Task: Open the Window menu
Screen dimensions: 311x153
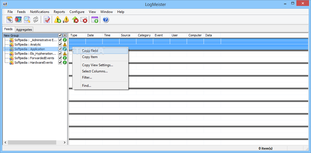Action: [x=107, y=12]
